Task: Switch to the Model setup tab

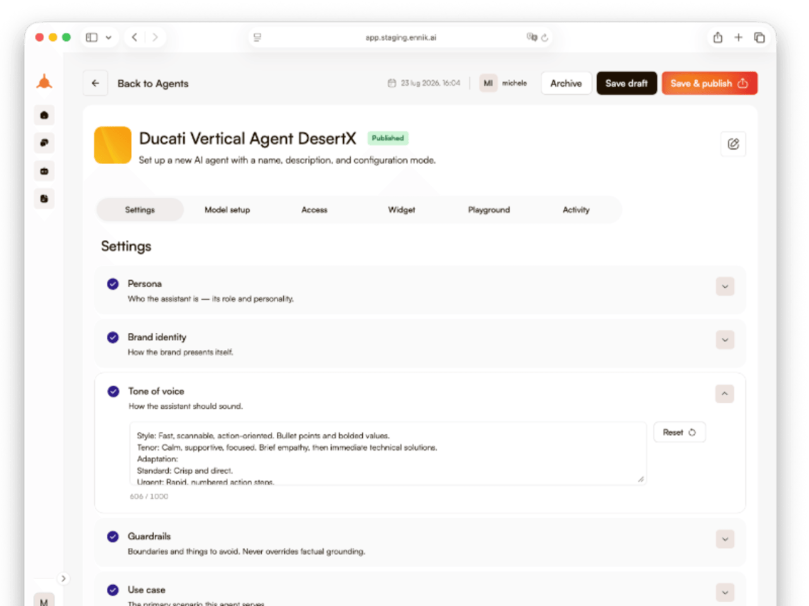Action: (228, 210)
